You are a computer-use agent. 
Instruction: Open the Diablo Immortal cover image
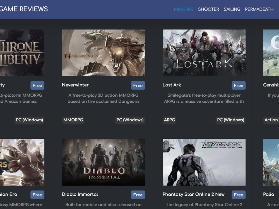pyautogui.click(x=104, y=162)
